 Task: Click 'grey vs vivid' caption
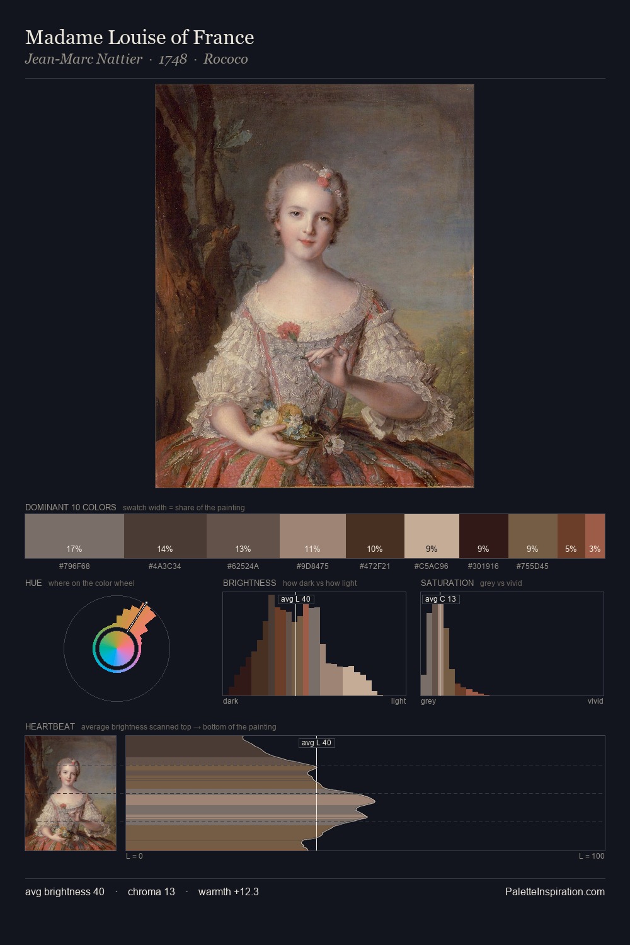click(x=501, y=583)
